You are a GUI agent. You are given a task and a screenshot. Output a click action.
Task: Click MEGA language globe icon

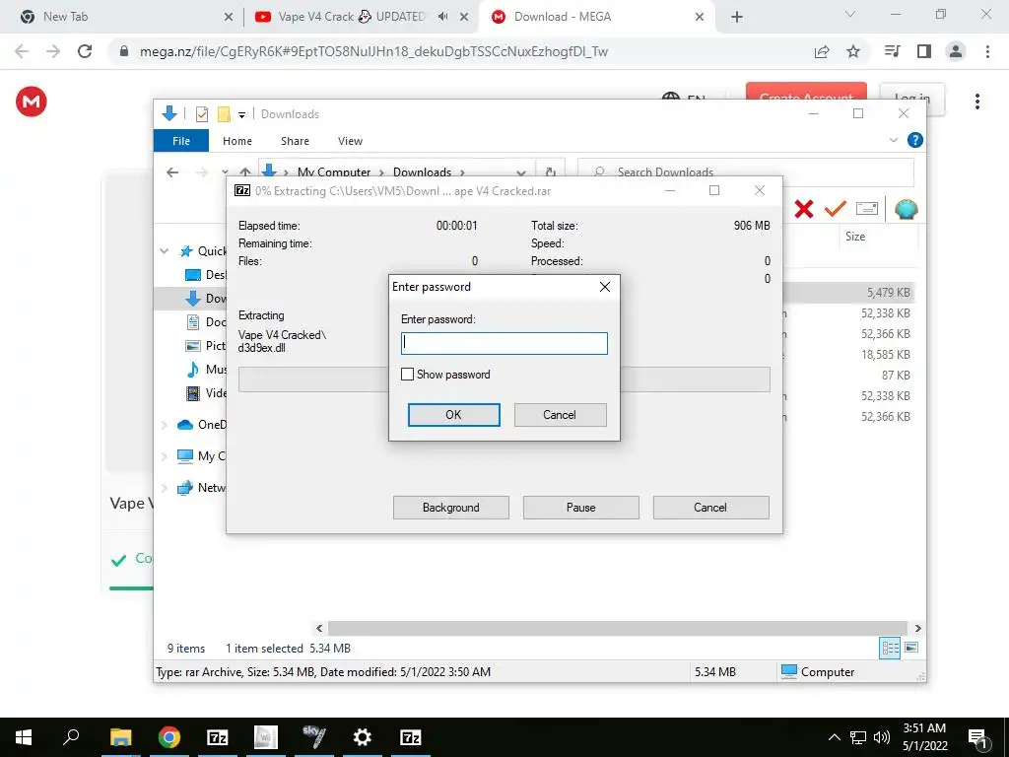click(670, 96)
